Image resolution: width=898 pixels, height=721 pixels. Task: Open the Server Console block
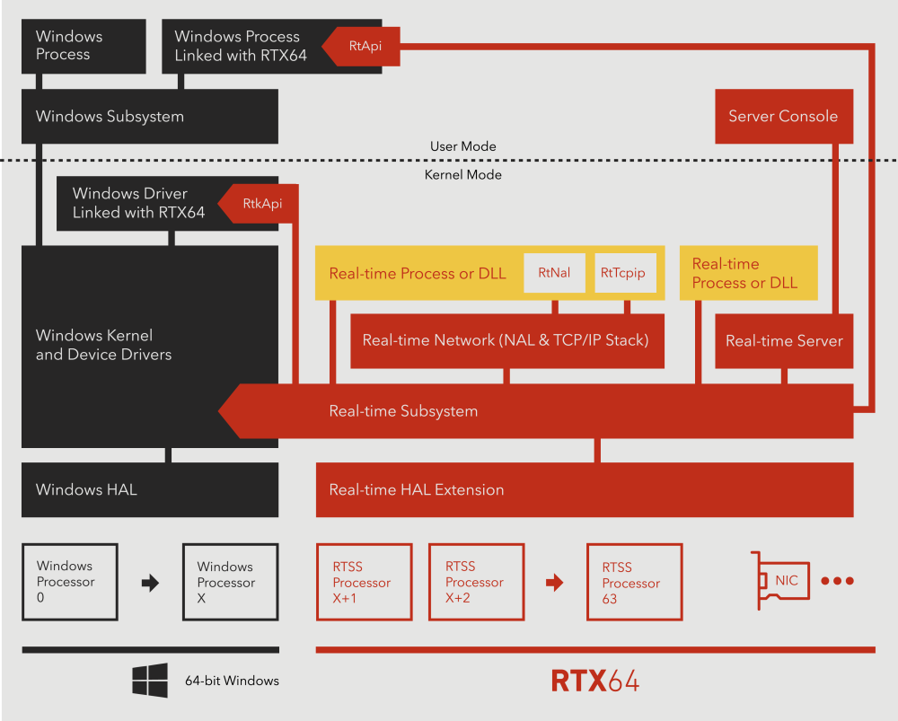click(x=783, y=116)
